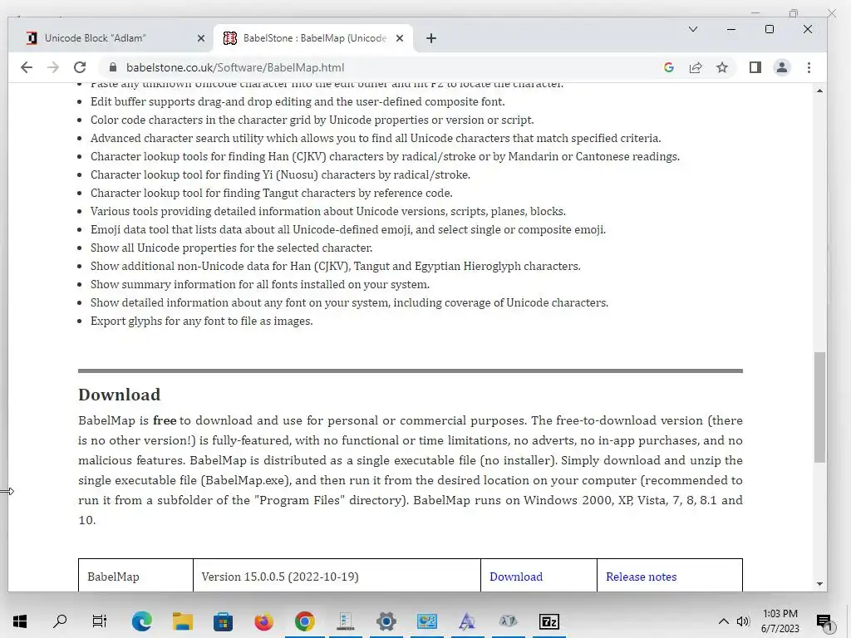851x638 pixels.
Task: Share this page via share icon
Action: coord(696,67)
